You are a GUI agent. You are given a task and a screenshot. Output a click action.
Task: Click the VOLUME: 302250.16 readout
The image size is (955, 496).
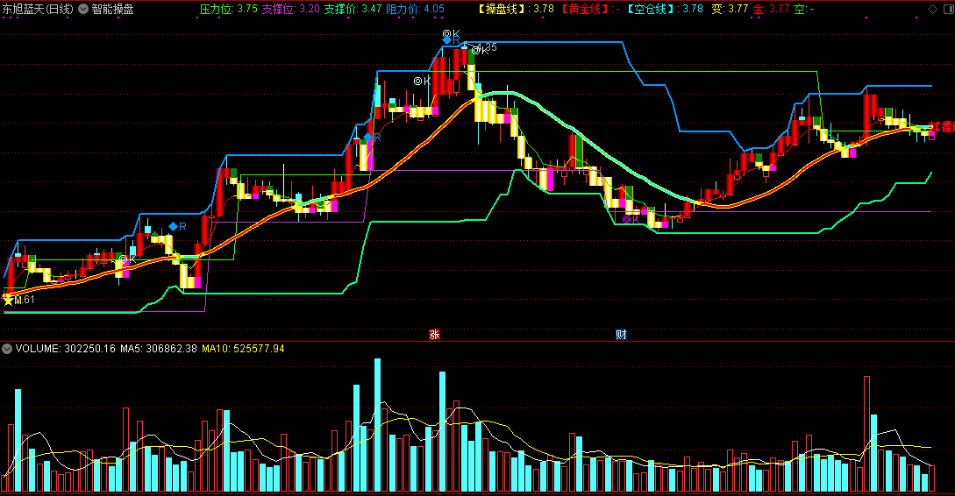[x=65, y=349]
